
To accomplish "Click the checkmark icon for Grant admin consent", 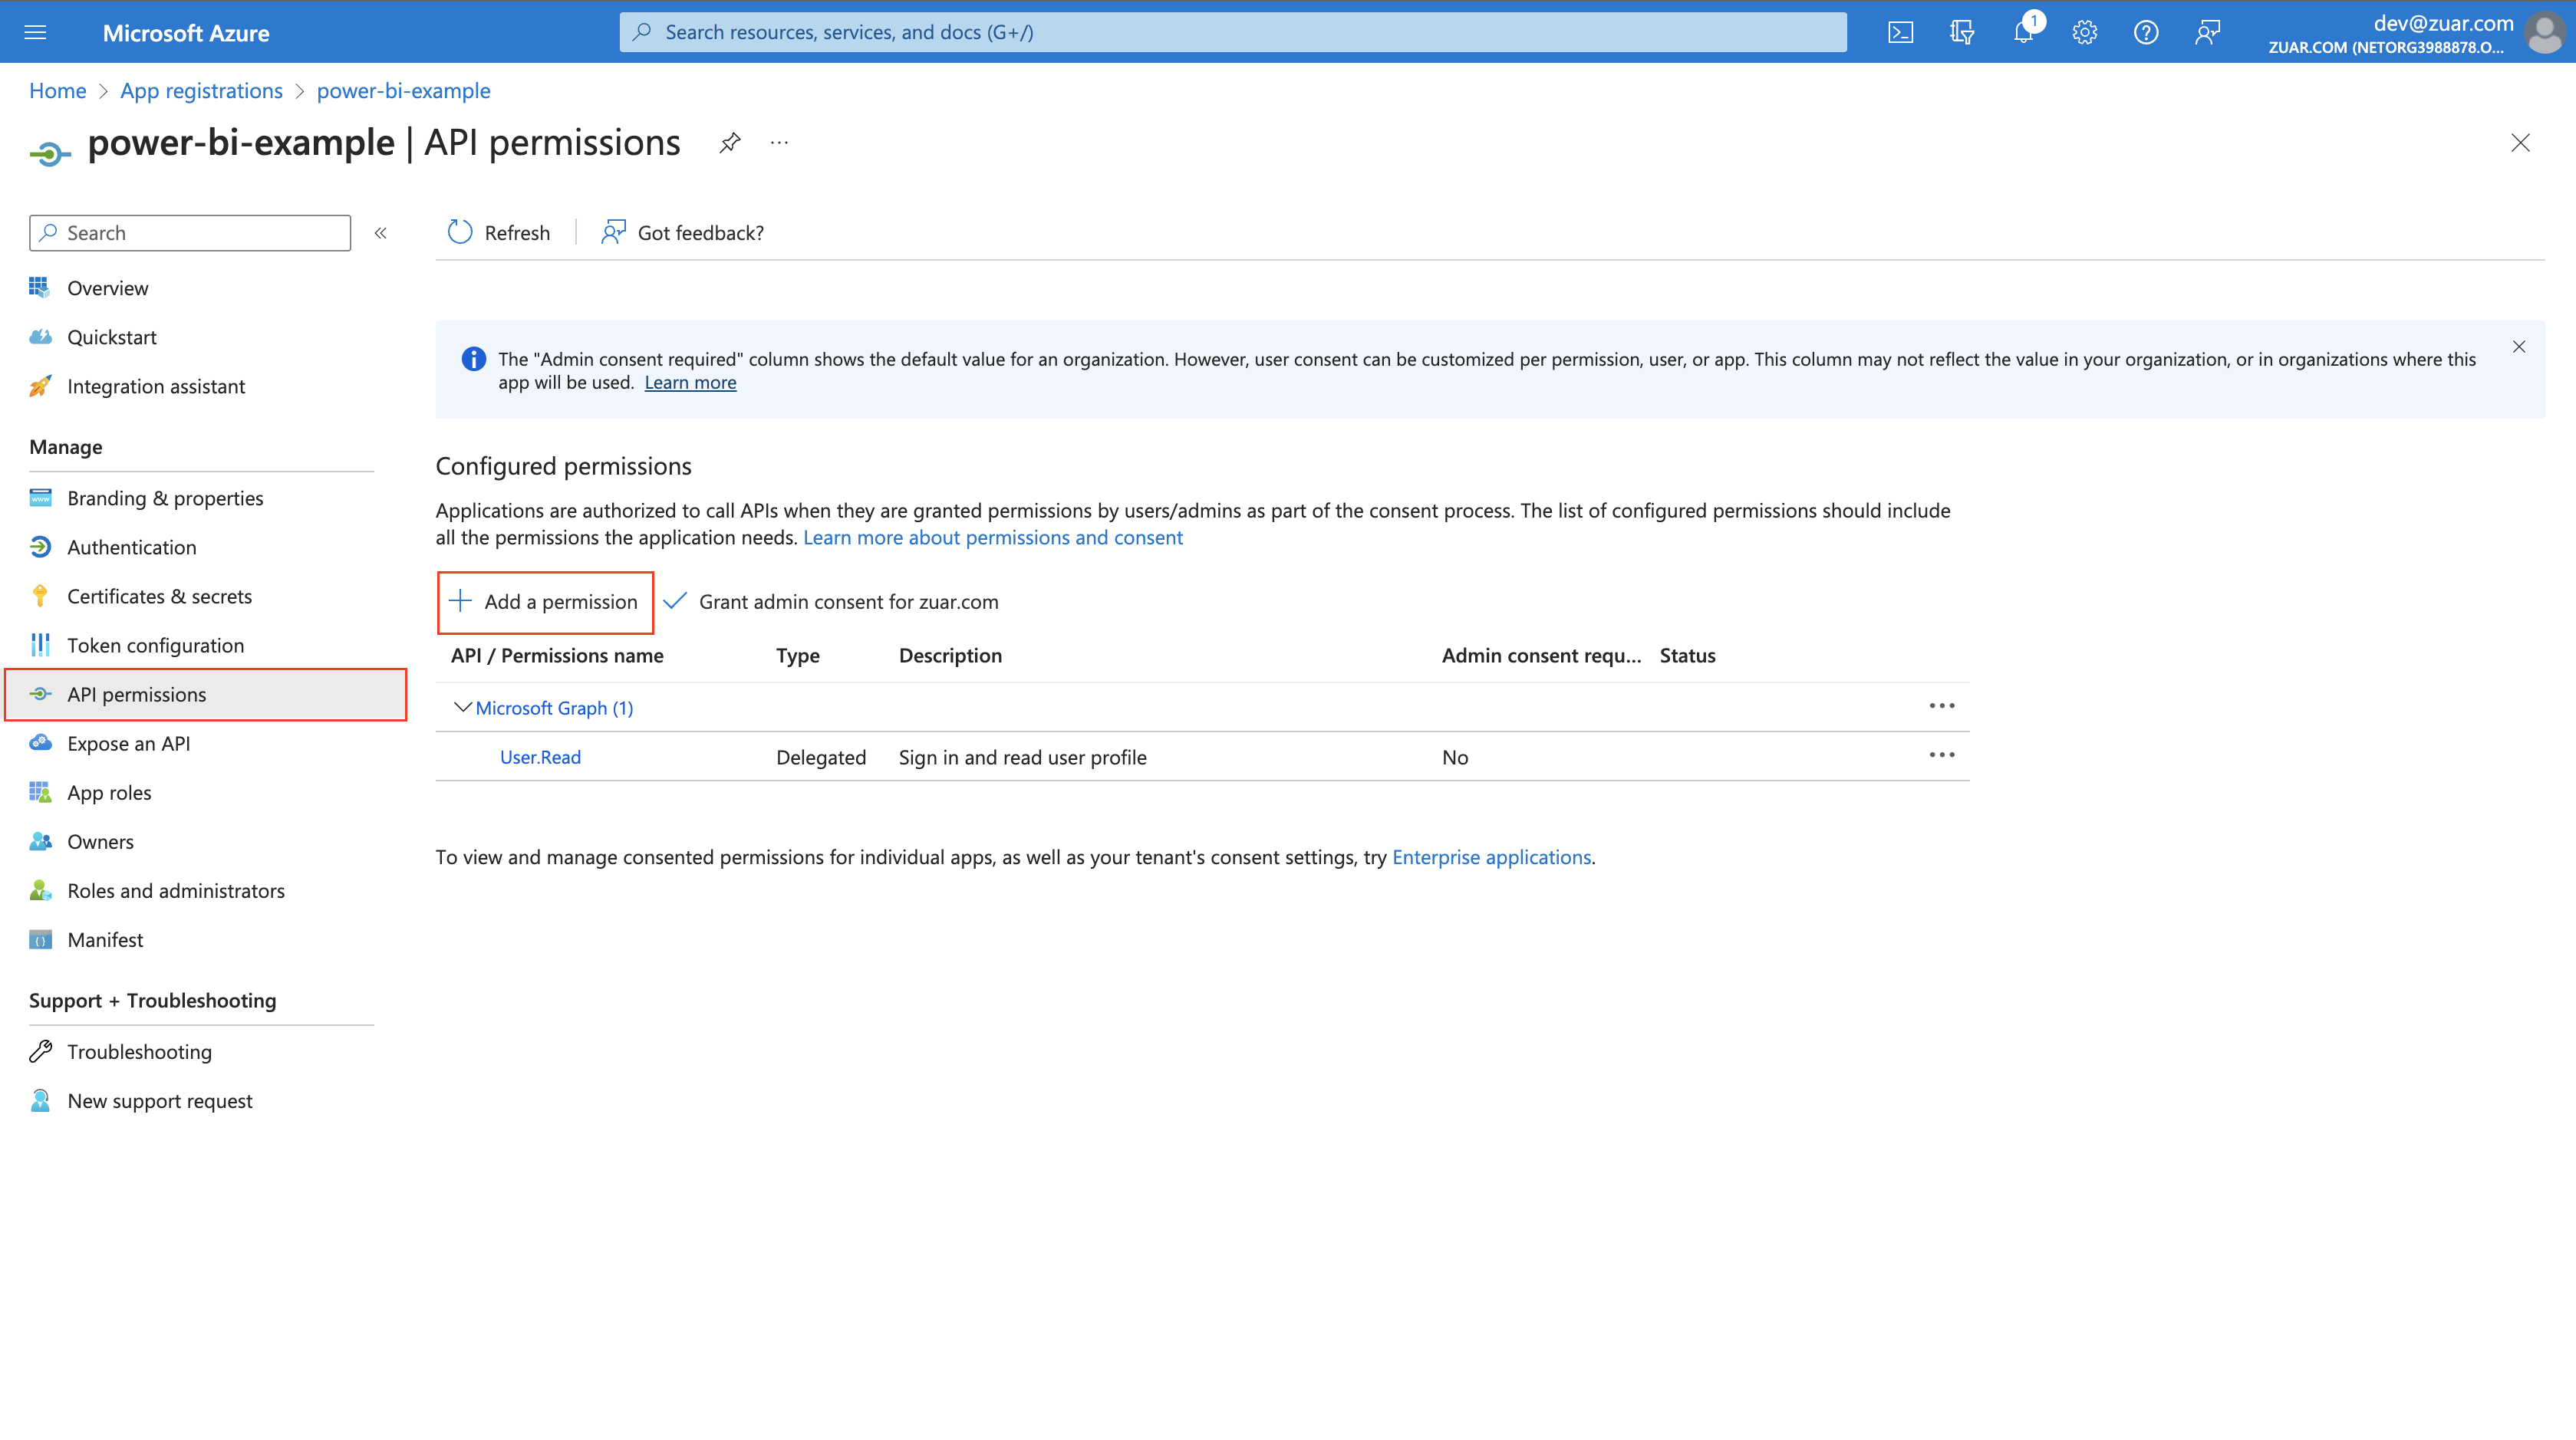I will click(x=675, y=600).
